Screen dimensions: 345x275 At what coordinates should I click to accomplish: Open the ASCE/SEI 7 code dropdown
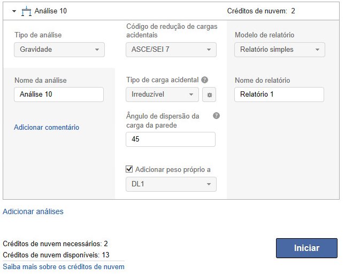pyautogui.click(x=171, y=50)
